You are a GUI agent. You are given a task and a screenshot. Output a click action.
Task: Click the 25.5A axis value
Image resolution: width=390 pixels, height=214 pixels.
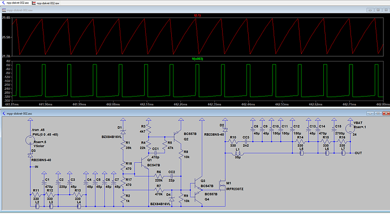pyautogui.click(x=6, y=37)
